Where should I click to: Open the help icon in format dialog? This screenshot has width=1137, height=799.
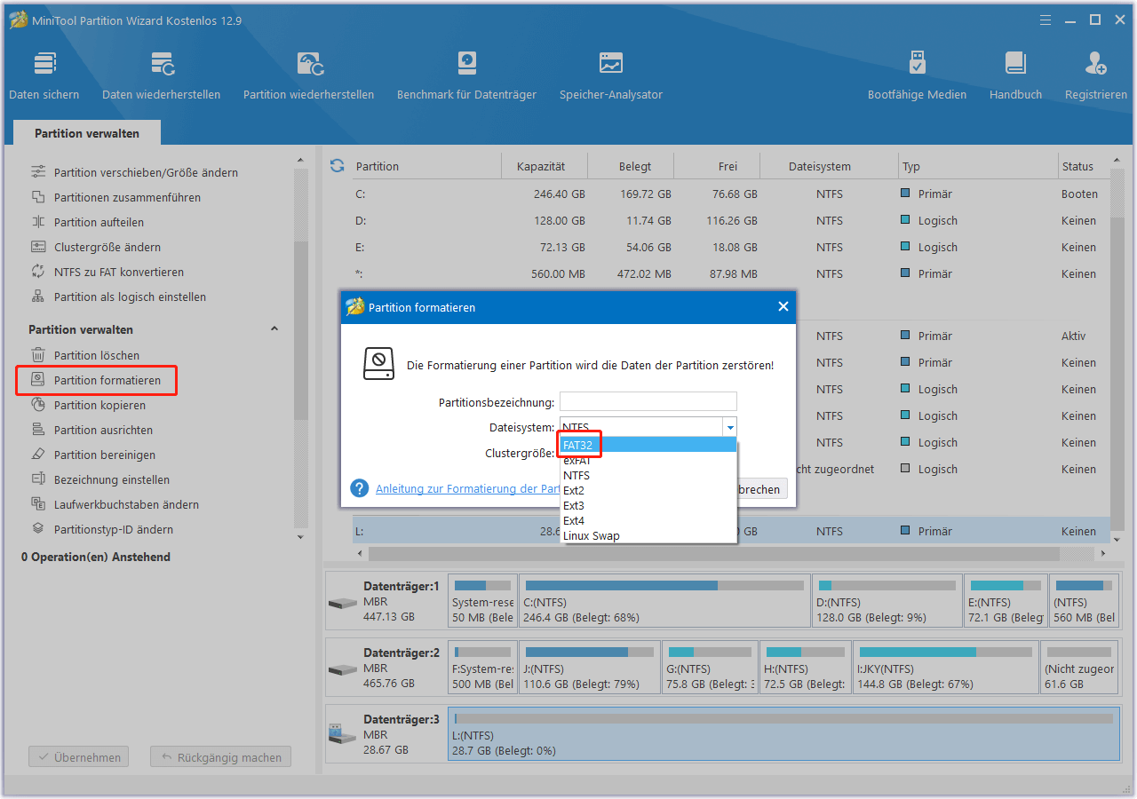[x=359, y=488]
